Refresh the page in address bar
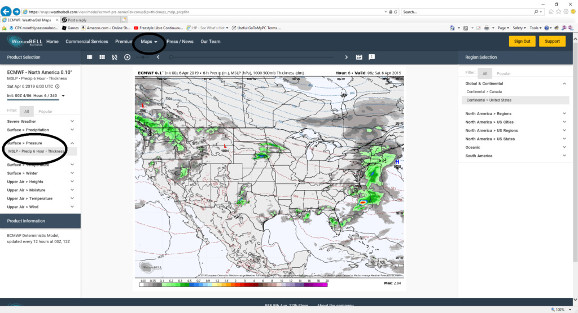 pyautogui.click(x=396, y=12)
